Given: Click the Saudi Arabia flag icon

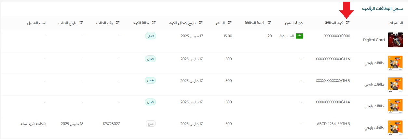Looking at the screenshot, I should [x=299, y=36].
